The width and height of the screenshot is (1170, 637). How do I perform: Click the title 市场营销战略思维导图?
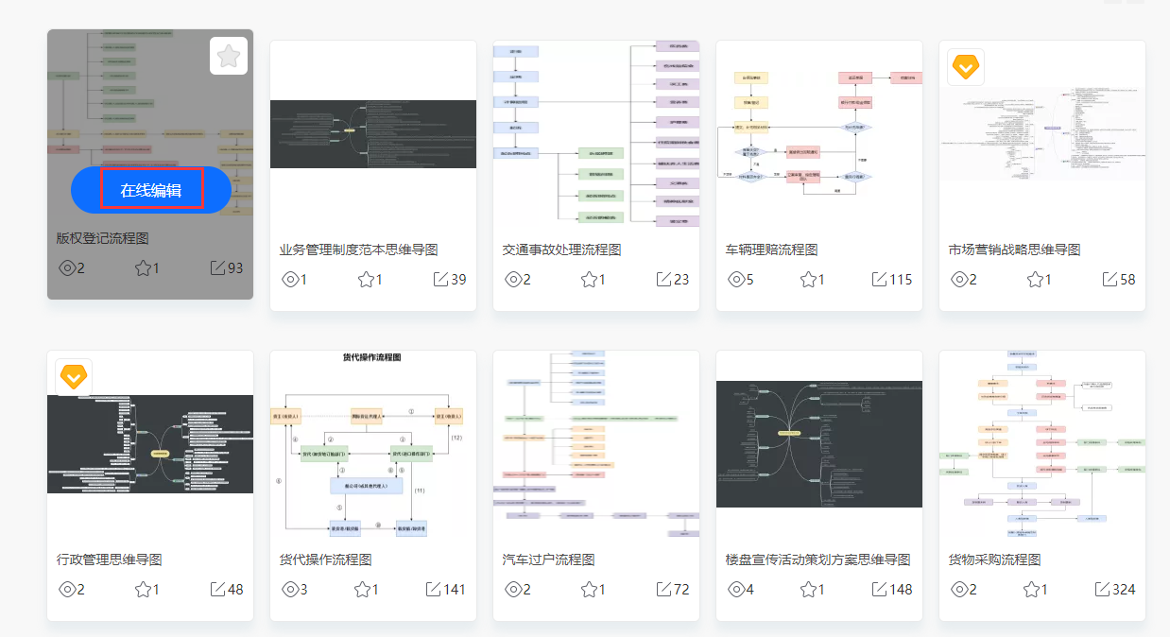1015,250
